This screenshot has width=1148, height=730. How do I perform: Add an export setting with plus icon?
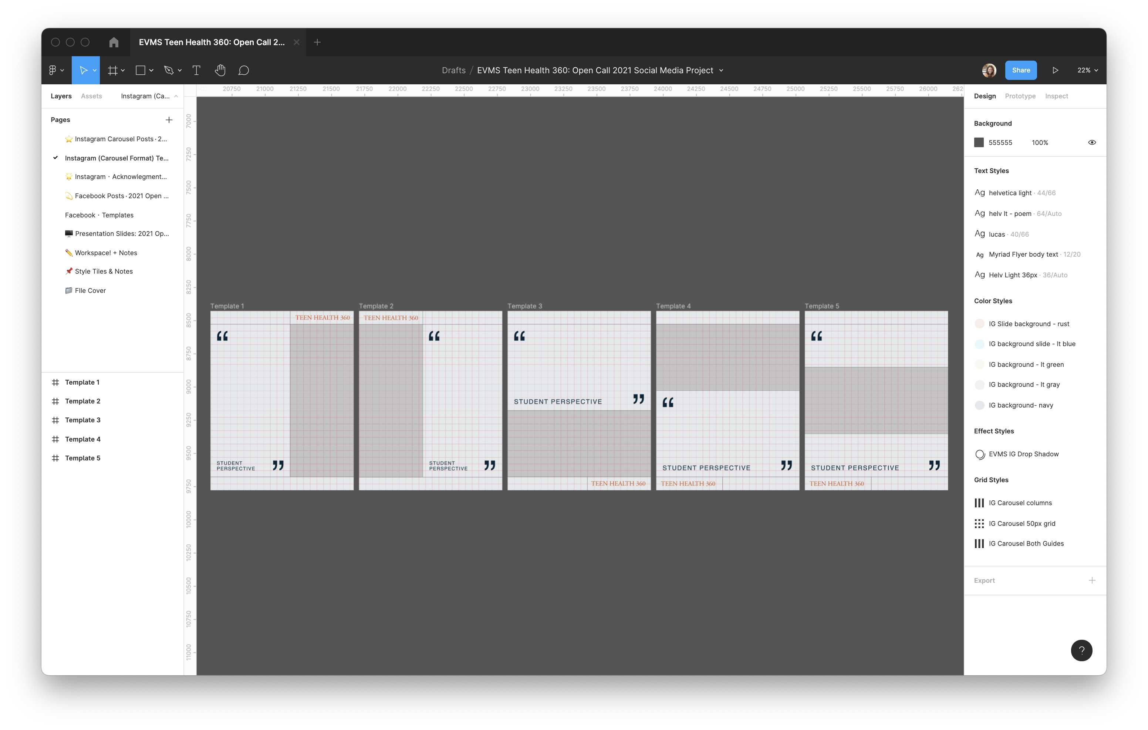pyautogui.click(x=1092, y=580)
